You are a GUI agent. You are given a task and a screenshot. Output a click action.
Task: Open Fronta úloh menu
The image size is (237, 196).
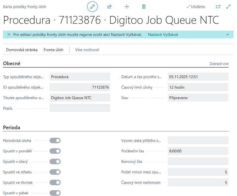53,50
